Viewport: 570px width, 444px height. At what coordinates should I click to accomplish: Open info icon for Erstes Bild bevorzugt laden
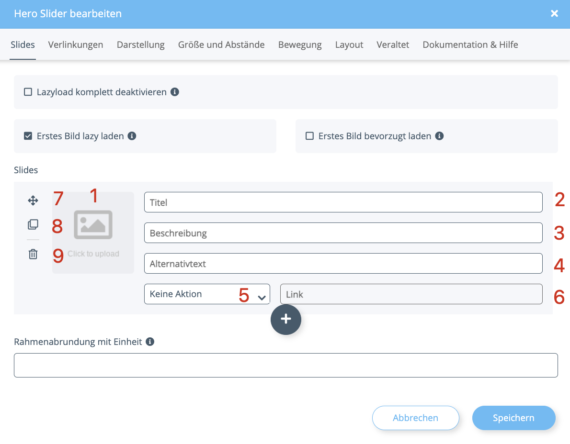coord(440,136)
